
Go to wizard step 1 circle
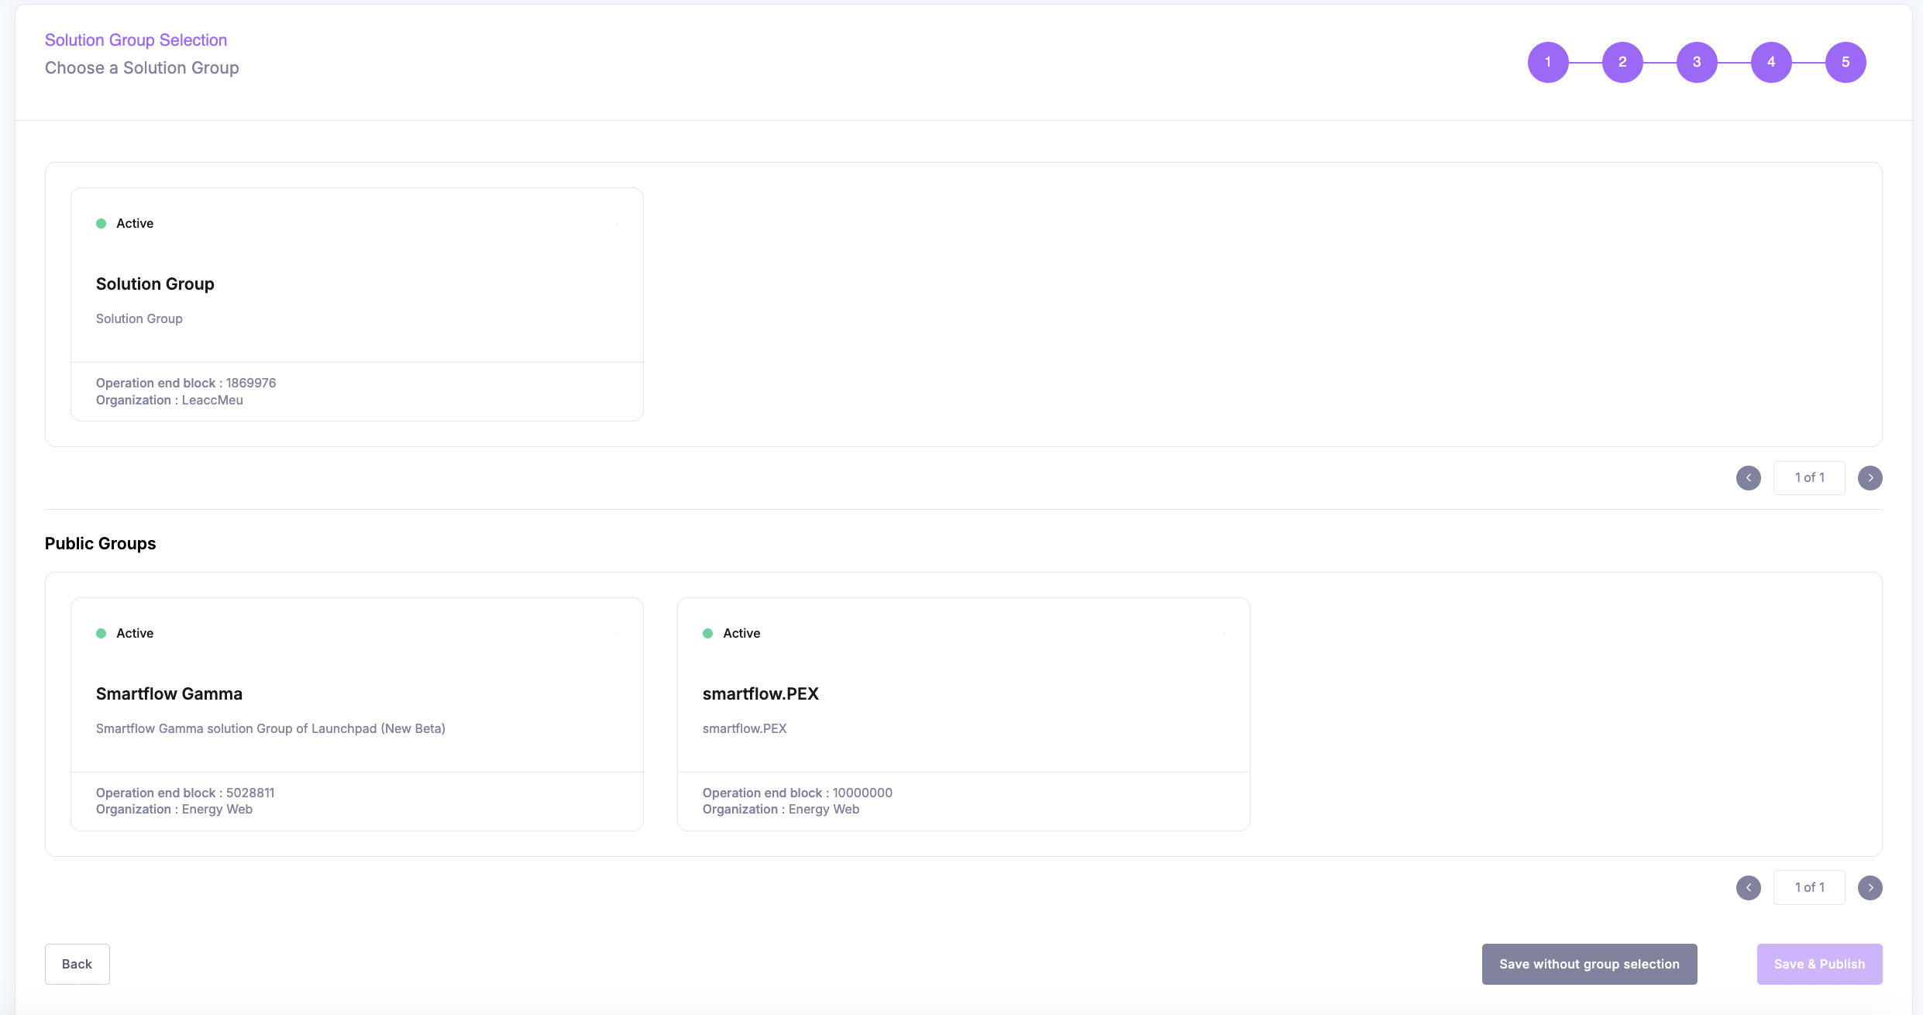pyautogui.click(x=1548, y=62)
